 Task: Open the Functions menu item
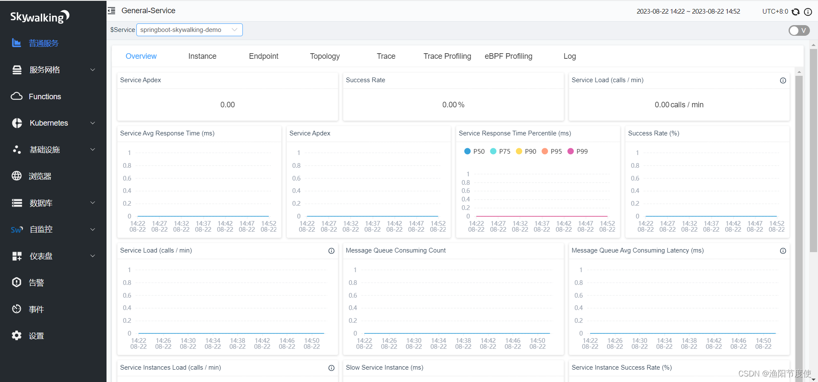point(45,97)
